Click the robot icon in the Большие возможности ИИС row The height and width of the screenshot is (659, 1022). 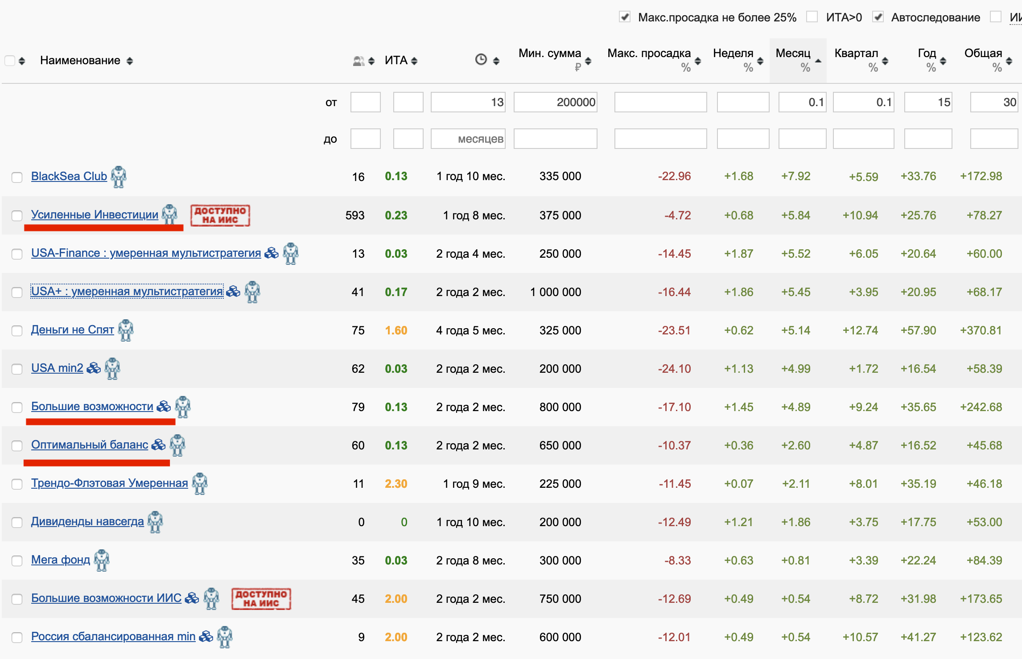[211, 599]
